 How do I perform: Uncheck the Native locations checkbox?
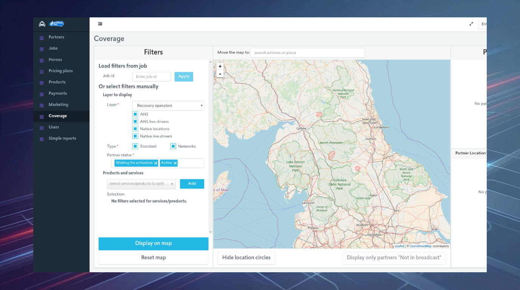pyautogui.click(x=135, y=129)
